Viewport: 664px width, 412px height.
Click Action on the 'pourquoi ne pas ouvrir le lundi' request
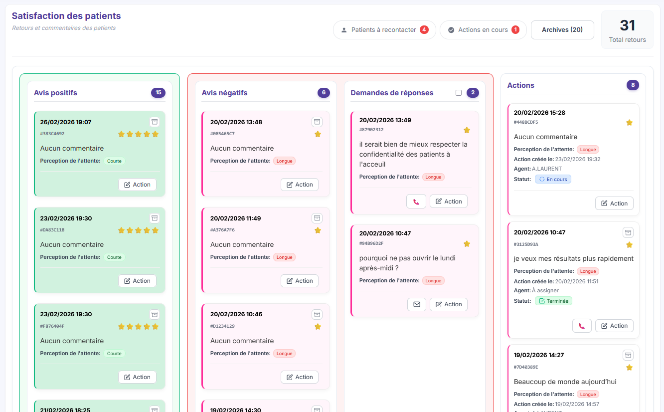click(x=448, y=304)
